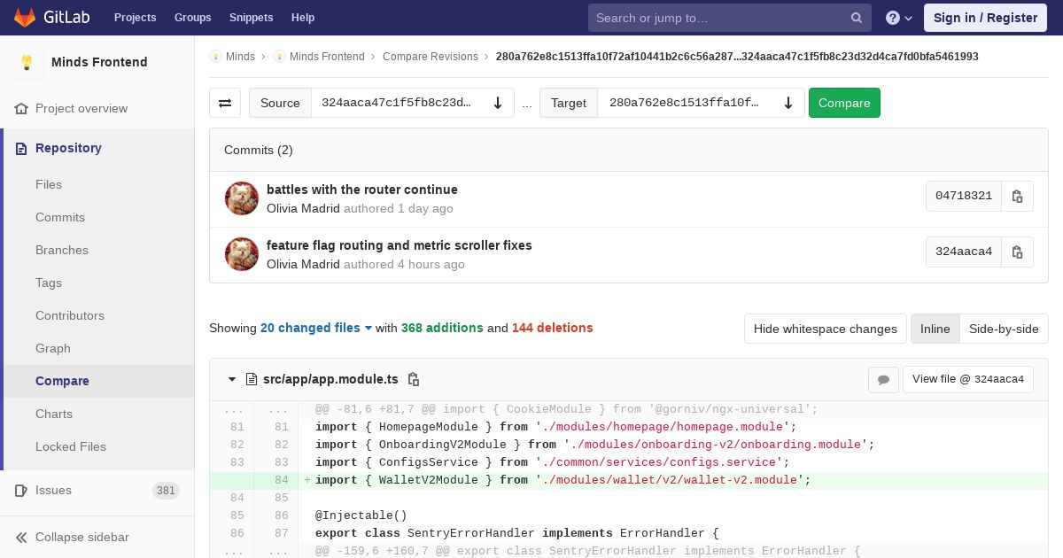This screenshot has width=1063, height=558.
Task: Copy commit SHA for 324aaca4
Action: 1017,252
